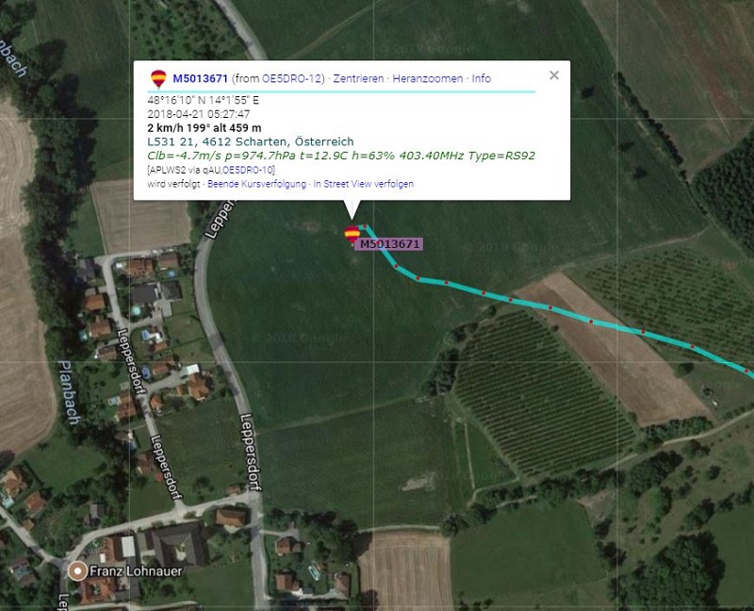Click Beende Kursverfolgung to stop tracking
Image resolution: width=754 pixels, height=611 pixels.
tap(256, 184)
